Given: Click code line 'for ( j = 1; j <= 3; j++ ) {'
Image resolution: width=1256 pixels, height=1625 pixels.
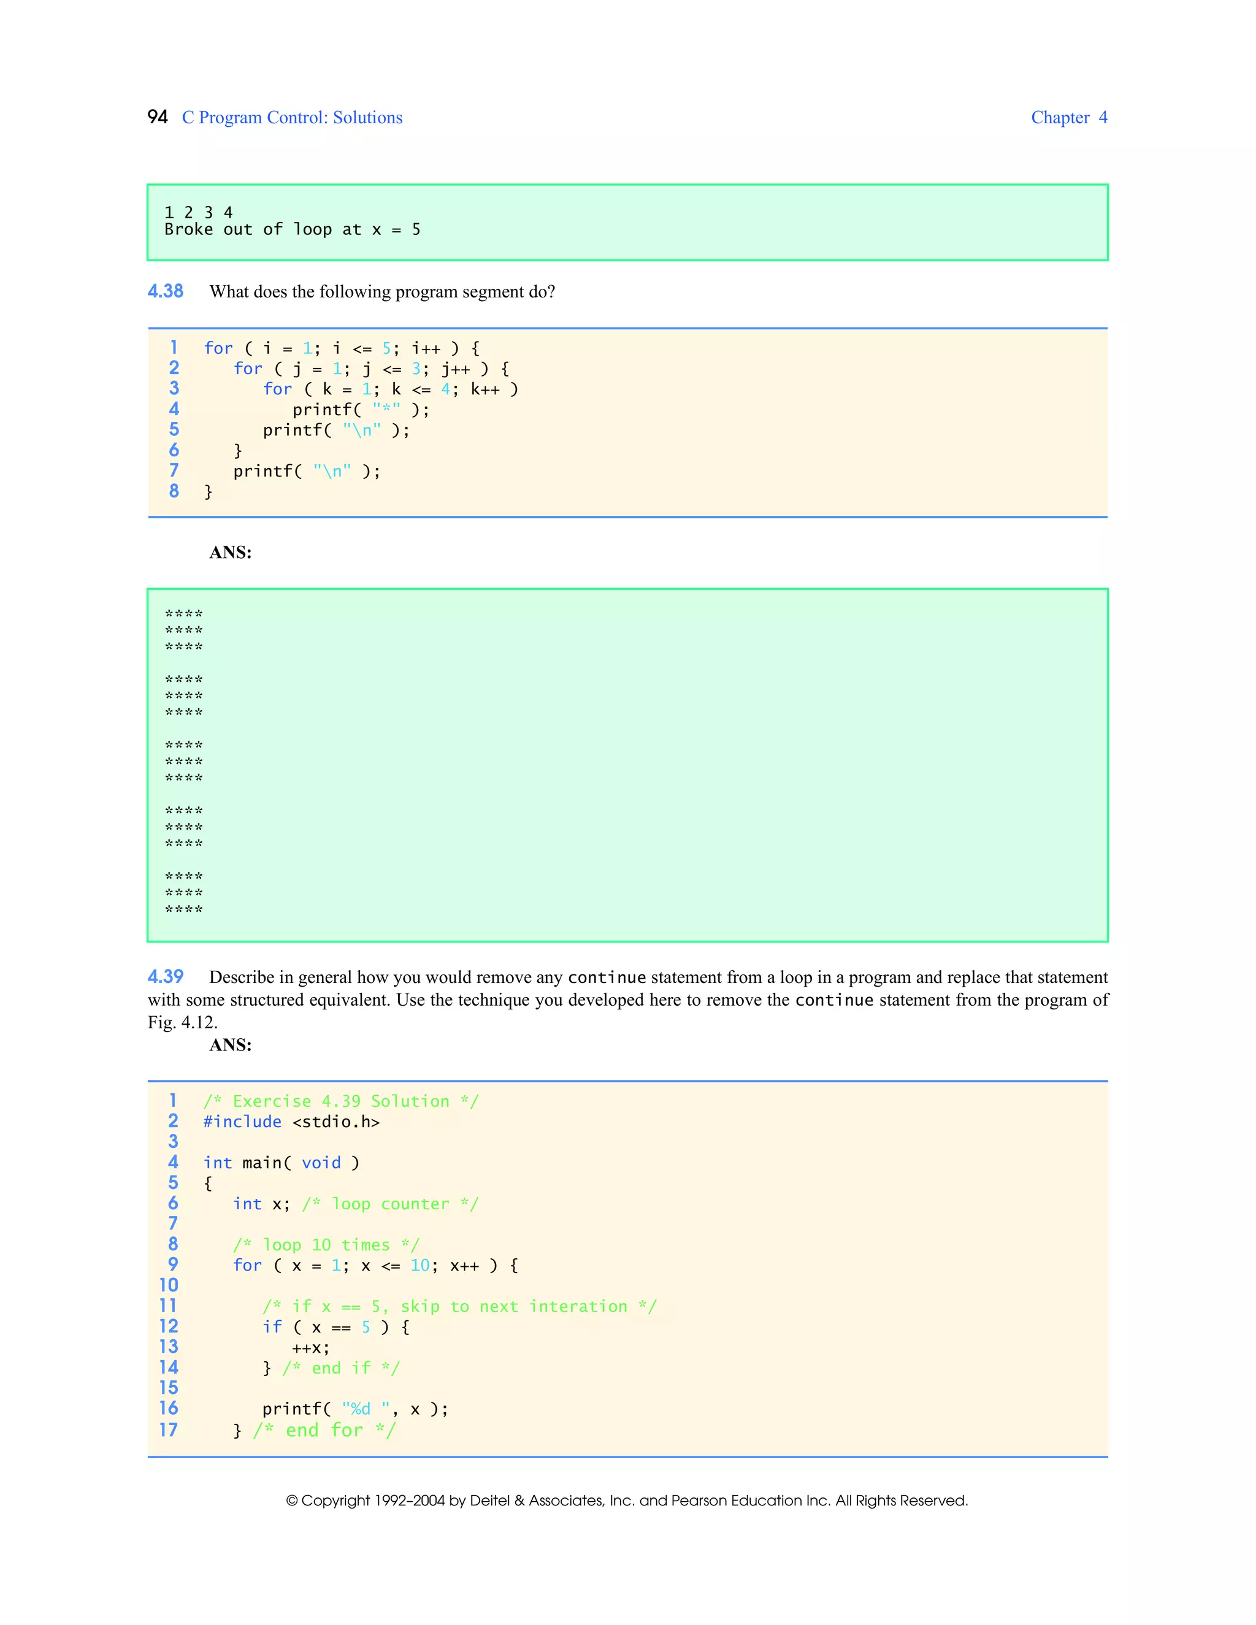Looking at the screenshot, I should 371,369.
